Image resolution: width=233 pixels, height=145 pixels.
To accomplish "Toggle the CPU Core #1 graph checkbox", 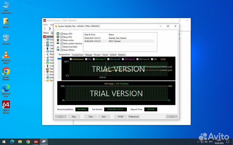I will pyautogui.click(x=94, y=59).
